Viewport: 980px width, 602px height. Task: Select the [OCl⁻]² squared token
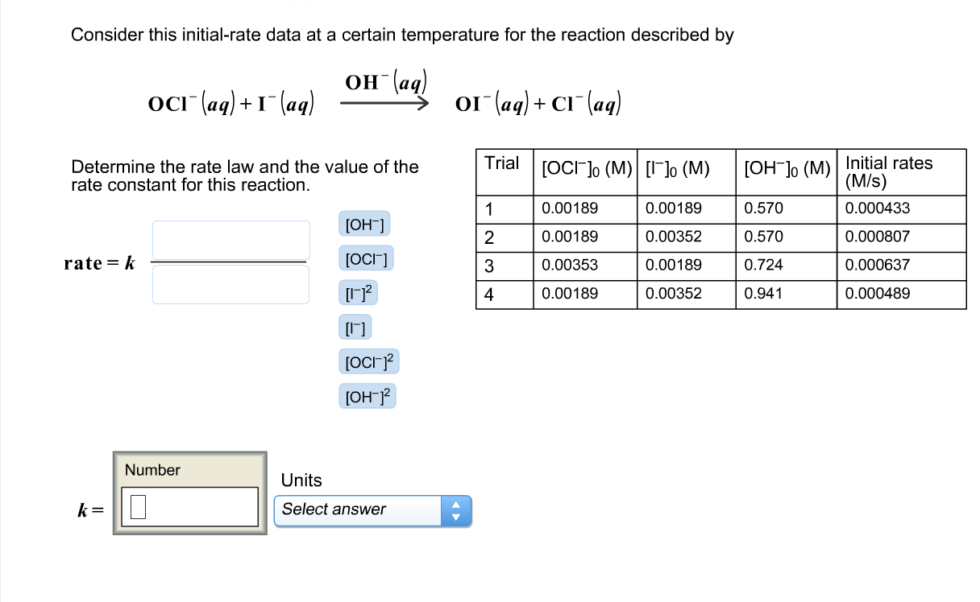pyautogui.click(x=368, y=361)
